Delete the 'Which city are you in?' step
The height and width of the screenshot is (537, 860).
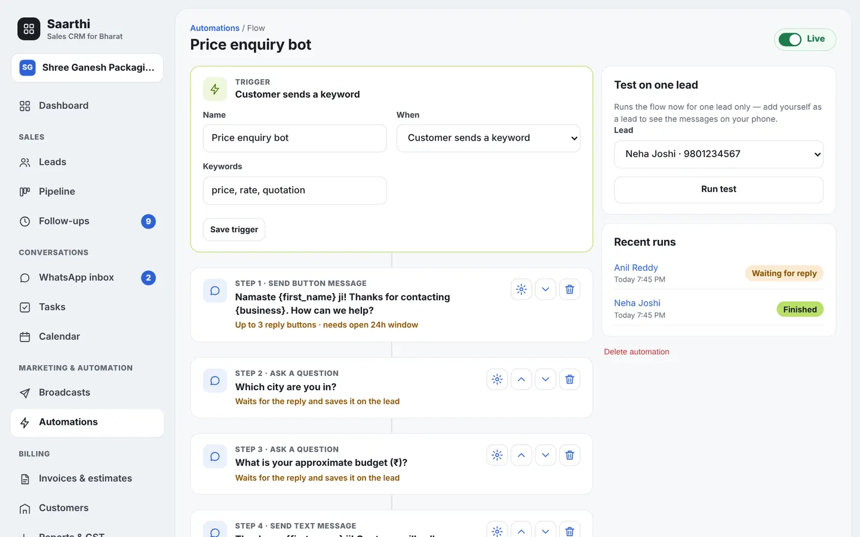click(x=570, y=379)
